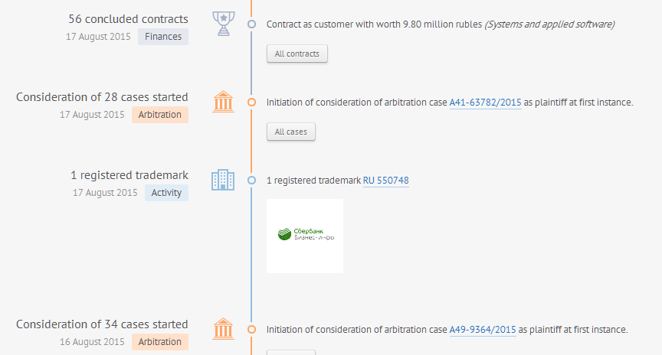
Task: Select the Arbitration tag dated 17 August 2015
Action: point(160,115)
